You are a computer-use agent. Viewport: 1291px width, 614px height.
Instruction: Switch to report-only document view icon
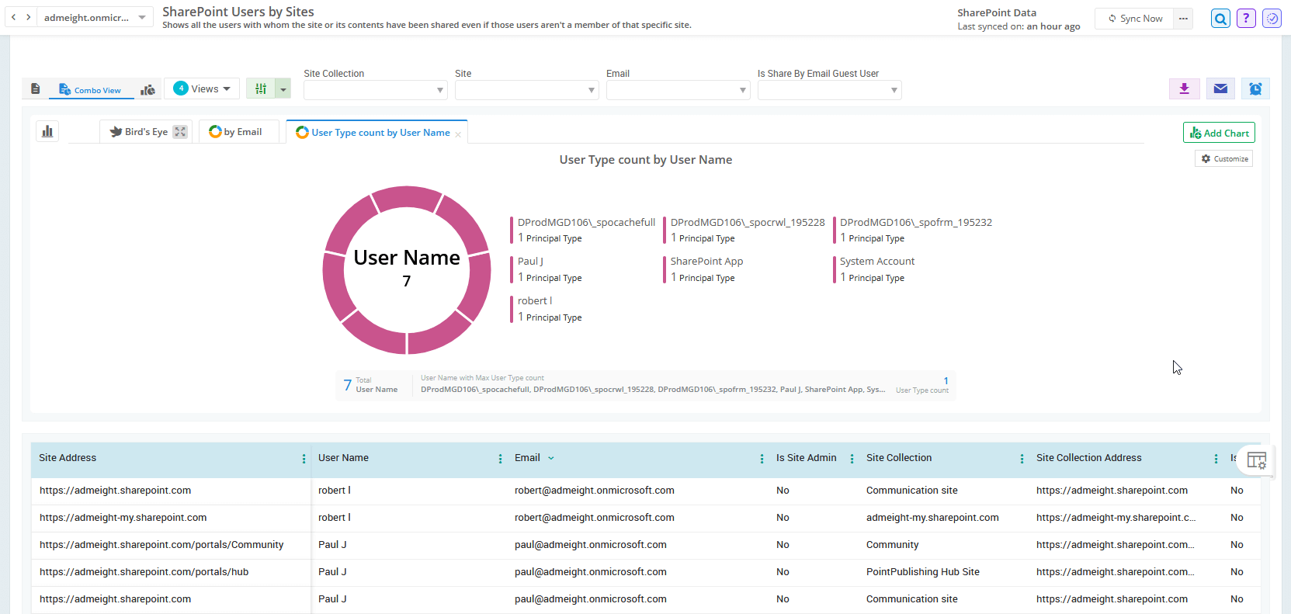click(36, 89)
